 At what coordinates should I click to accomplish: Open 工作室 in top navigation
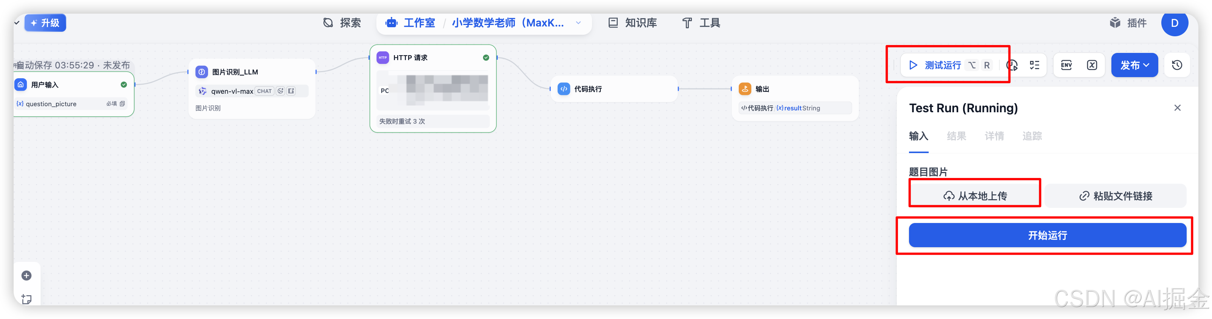coord(410,23)
